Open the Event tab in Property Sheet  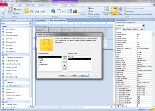click(130, 29)
